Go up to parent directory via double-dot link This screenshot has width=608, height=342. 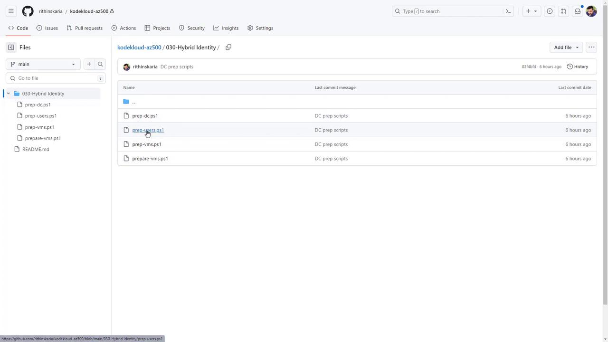(x=133, y=102)
